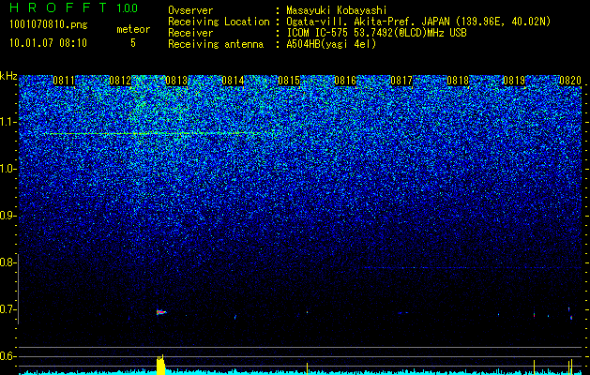Image resolution: width=590 pixels, height=375 pixels.
Task: Click the kHz axis unit label
Action: point(8,76)
